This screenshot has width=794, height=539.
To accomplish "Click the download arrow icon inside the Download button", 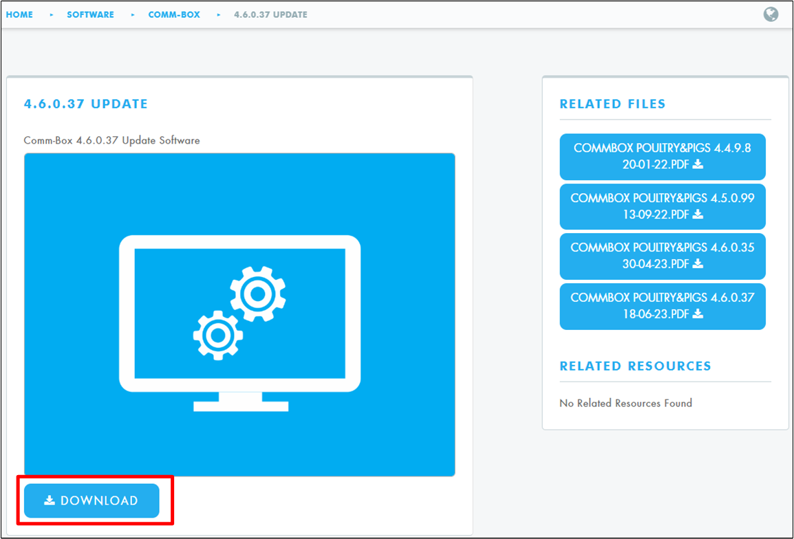I will pos(50,500).
